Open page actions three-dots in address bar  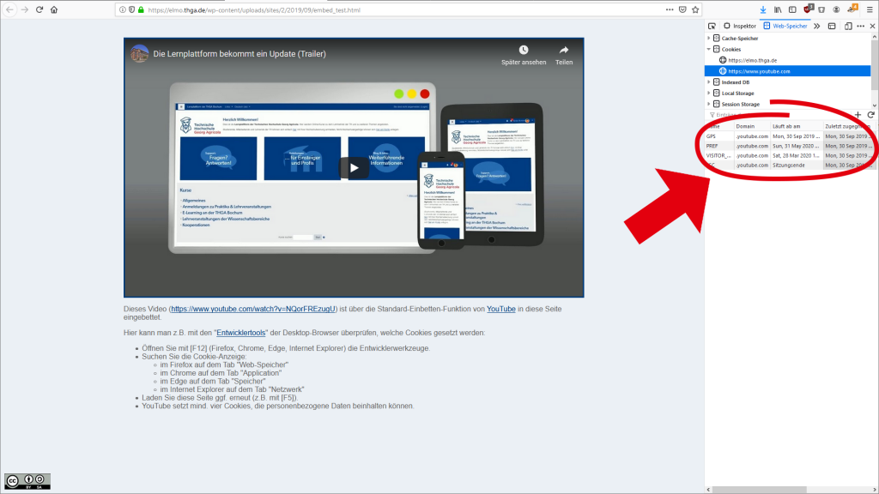pos(670,9)
